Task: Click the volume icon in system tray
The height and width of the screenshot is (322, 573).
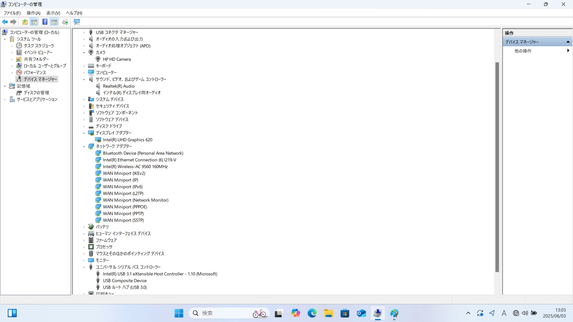Action: [525, 313]
